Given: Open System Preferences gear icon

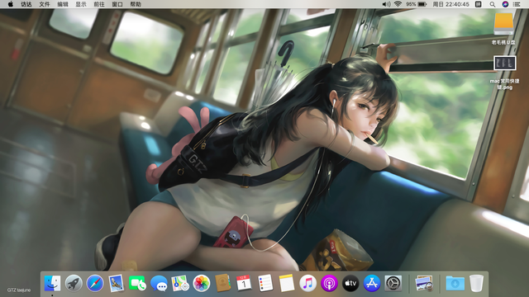Looking at the screenshot, I should (x=393, y=283).
